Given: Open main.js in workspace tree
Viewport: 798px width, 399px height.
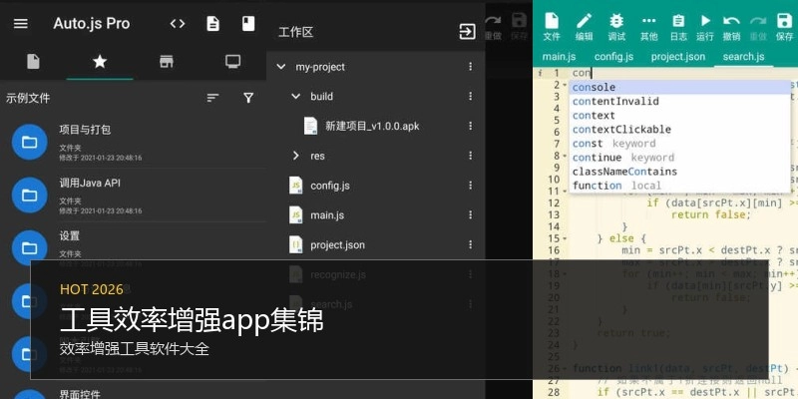Looking at the screenshot, I should tap(327, 214).
